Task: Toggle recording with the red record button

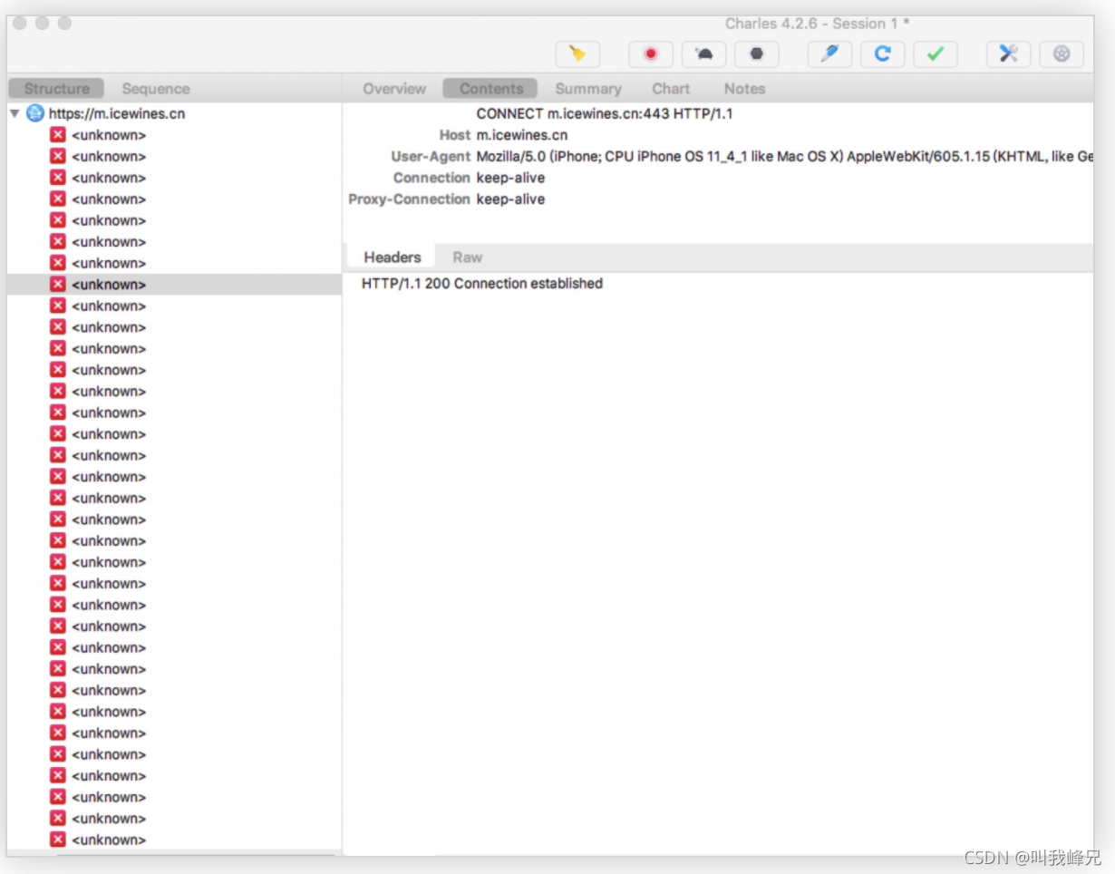Action: [x=651, y=54]
